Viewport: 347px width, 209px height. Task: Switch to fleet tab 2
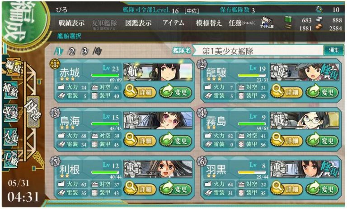[x=71, y=52]
